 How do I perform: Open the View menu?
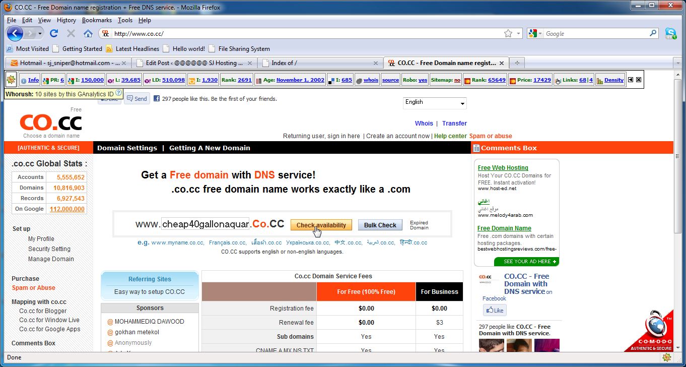tap(44, 20)
